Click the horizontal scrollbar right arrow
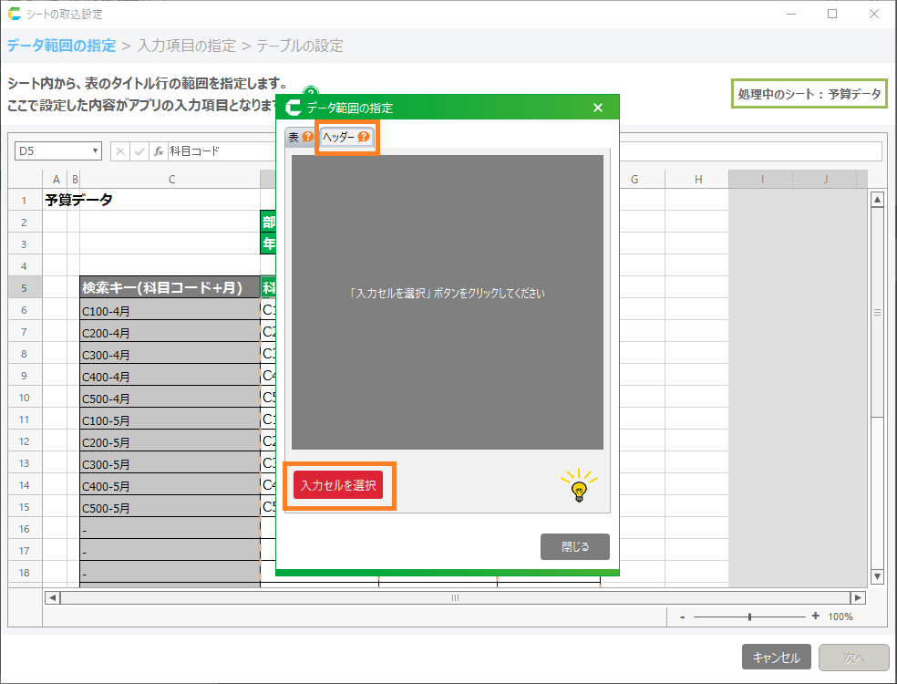Viewport: 897px width, 684px height. coord(857,597)
